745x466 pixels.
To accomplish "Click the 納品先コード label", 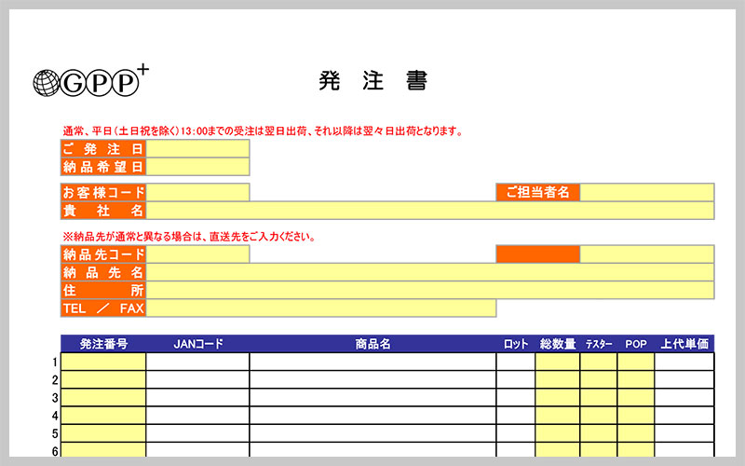I will click(103, 254).
